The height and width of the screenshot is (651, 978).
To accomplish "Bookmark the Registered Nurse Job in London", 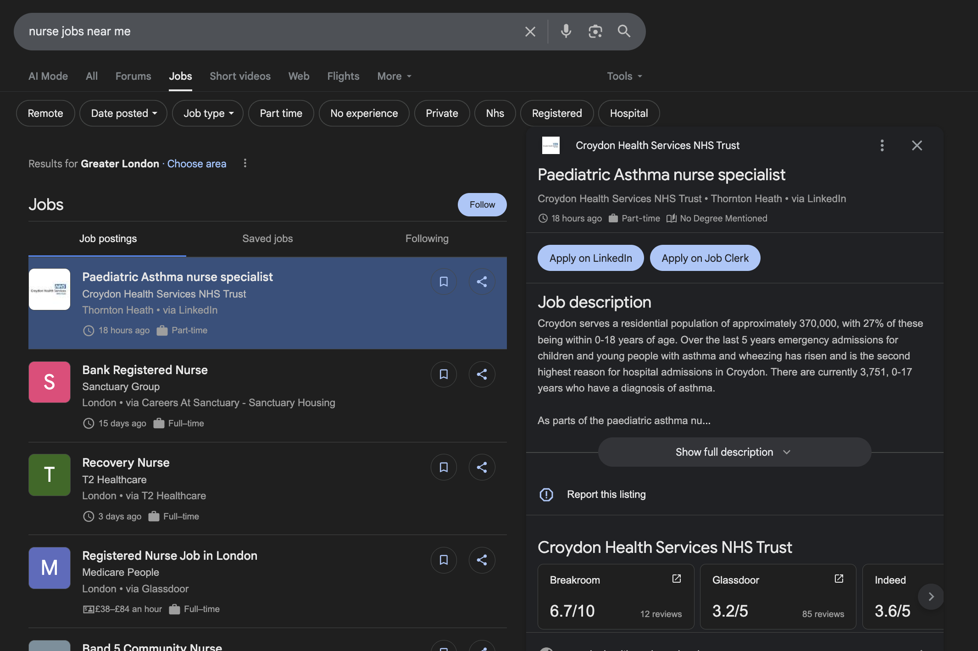I will pos(444,560).
